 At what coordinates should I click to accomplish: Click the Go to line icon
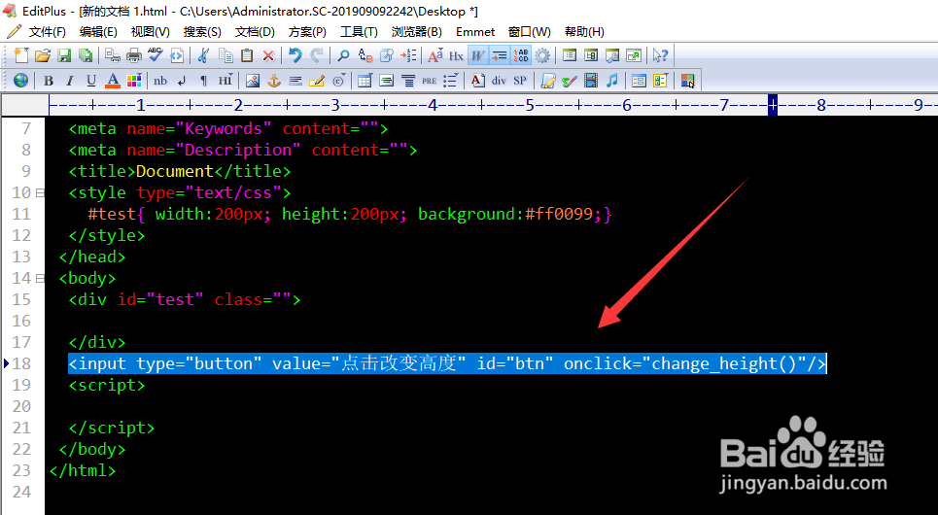[x=408, y=55]
